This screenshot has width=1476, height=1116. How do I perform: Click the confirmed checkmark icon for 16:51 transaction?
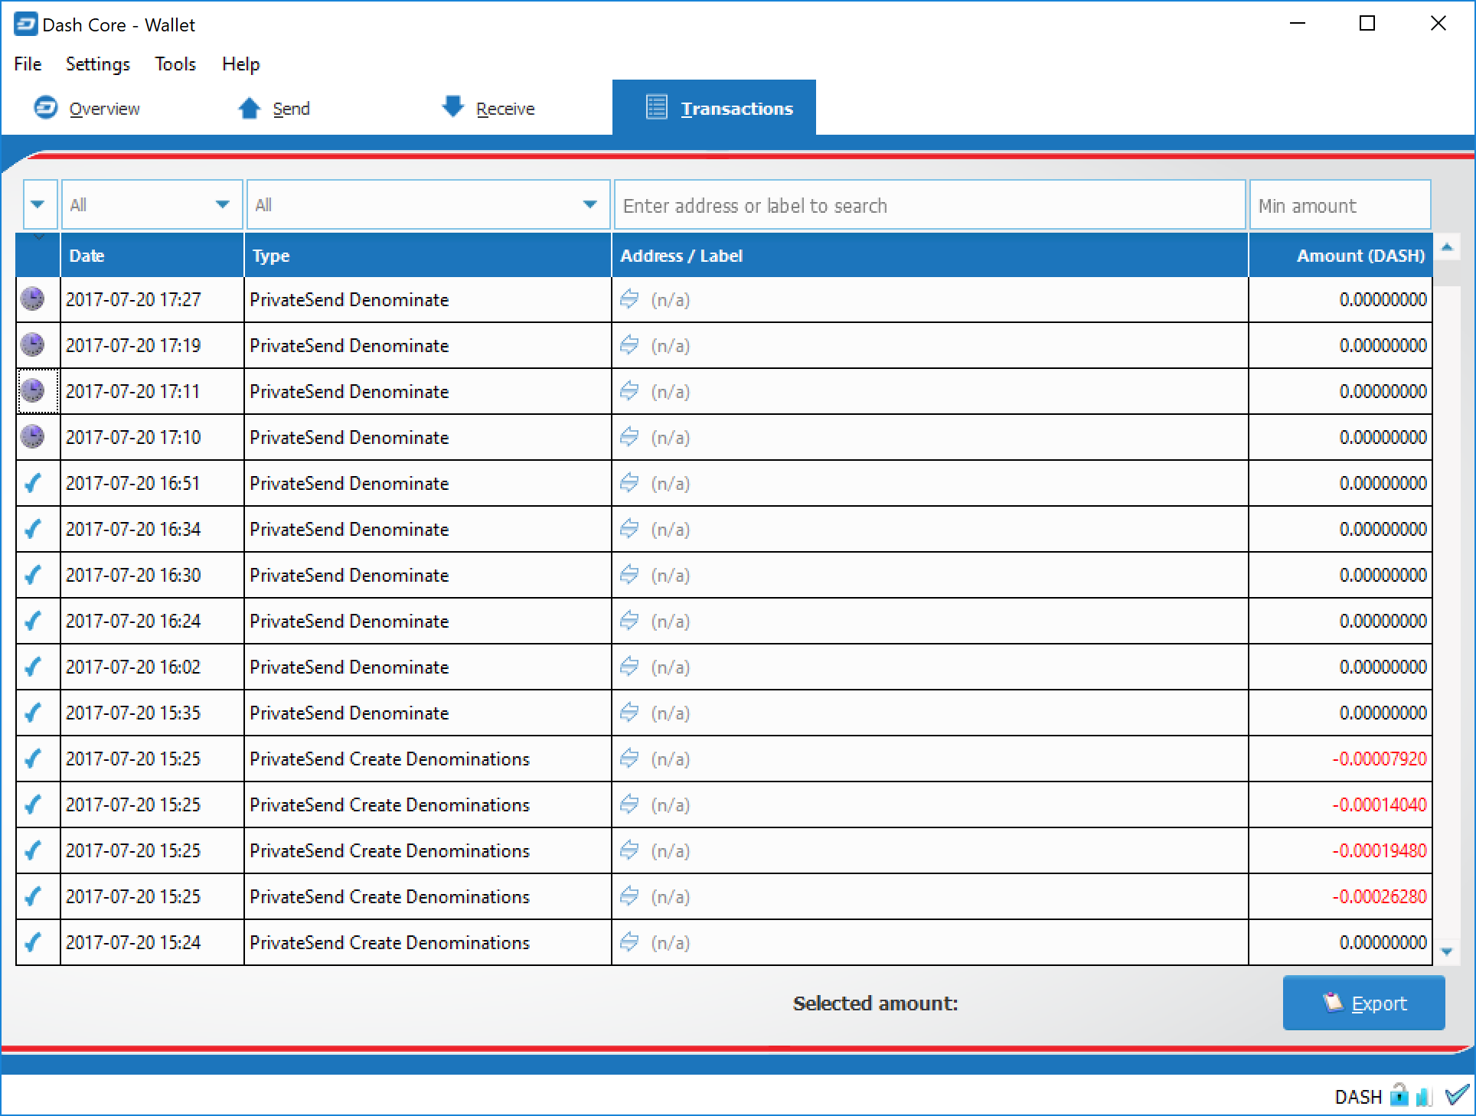coord(32,483)
